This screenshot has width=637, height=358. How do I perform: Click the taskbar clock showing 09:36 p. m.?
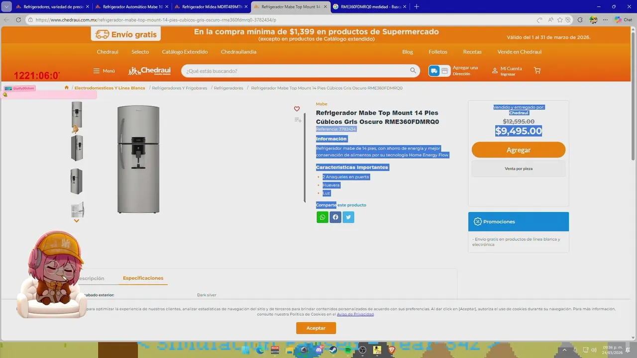click(612, 350)
